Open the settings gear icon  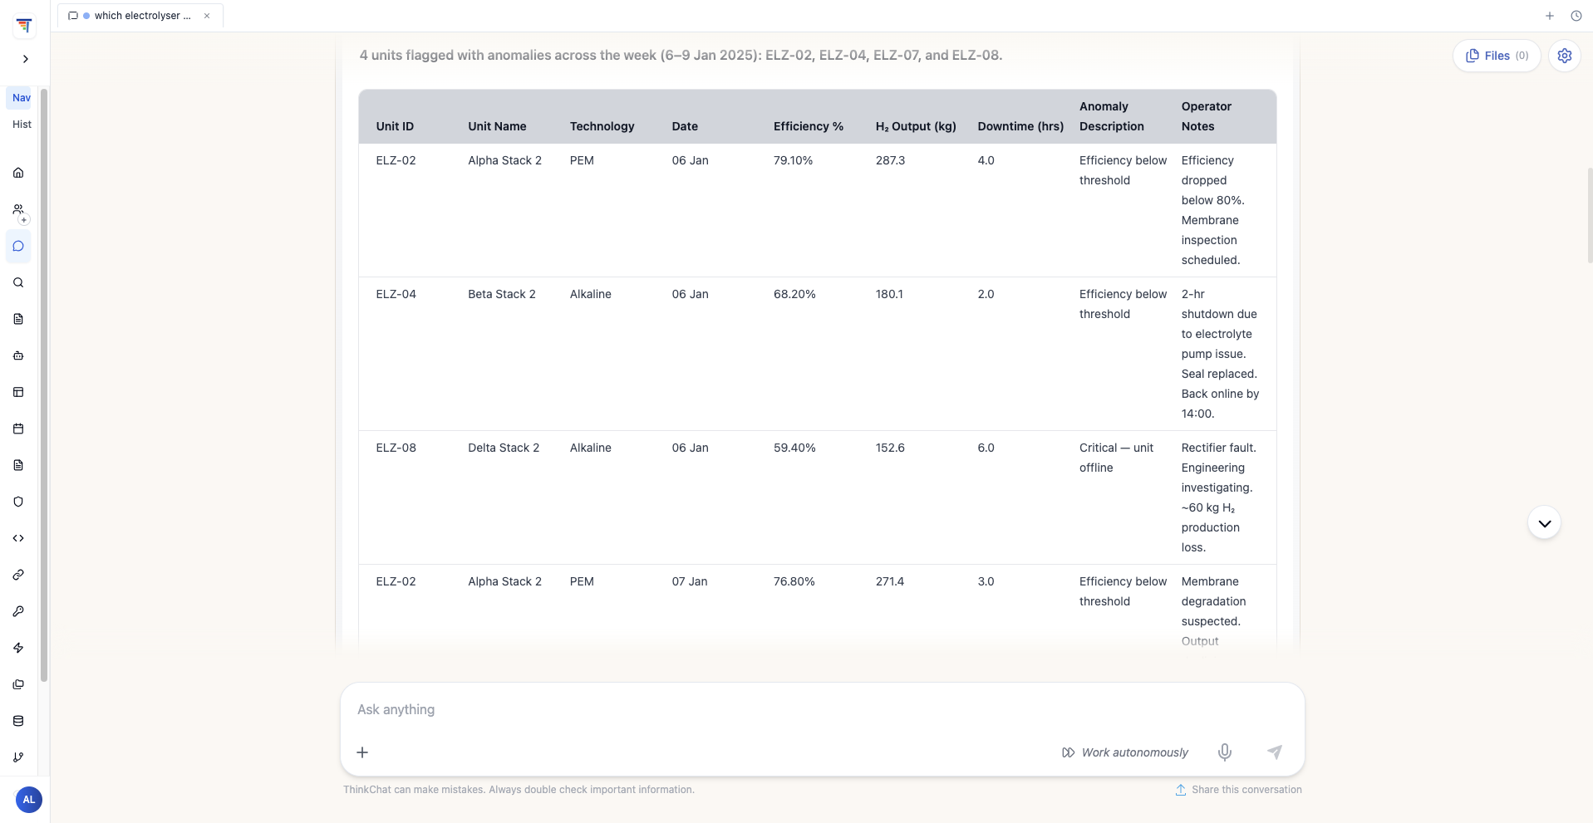(1565, 56)
